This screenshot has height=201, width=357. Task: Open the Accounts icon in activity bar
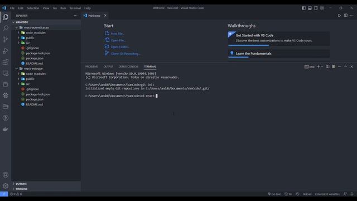coord(6,175)
